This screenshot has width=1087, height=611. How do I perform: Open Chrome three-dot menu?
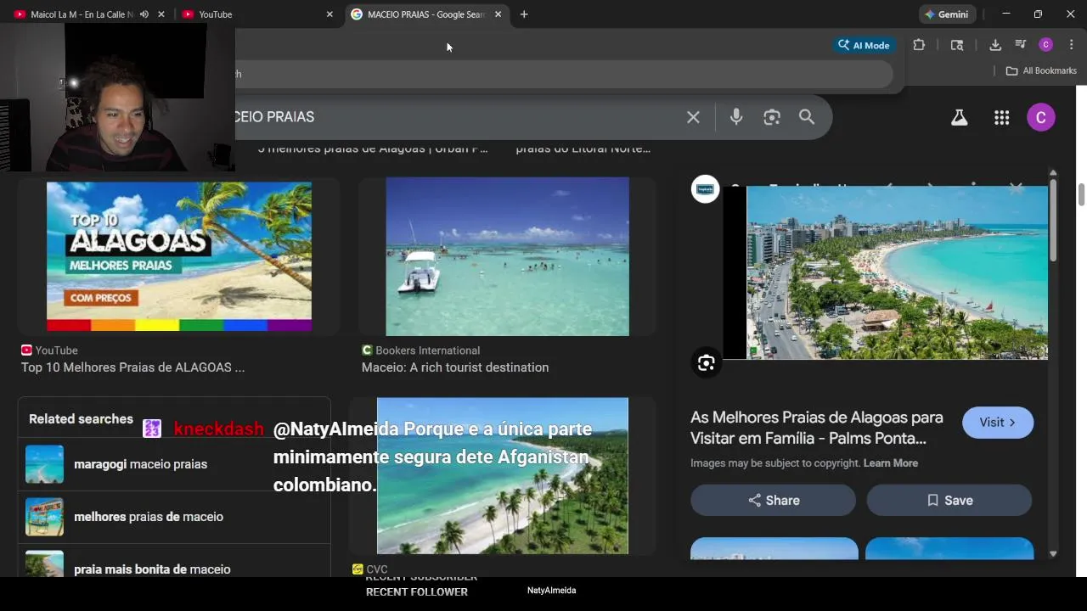[1071, 45]
